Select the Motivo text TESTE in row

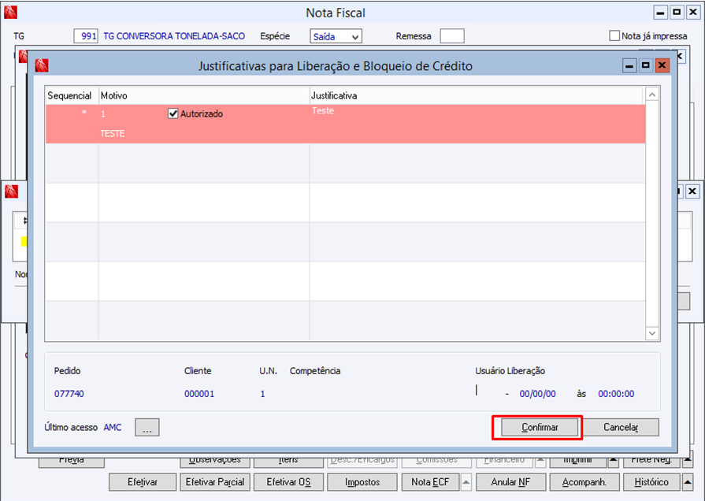click(113, 134)
